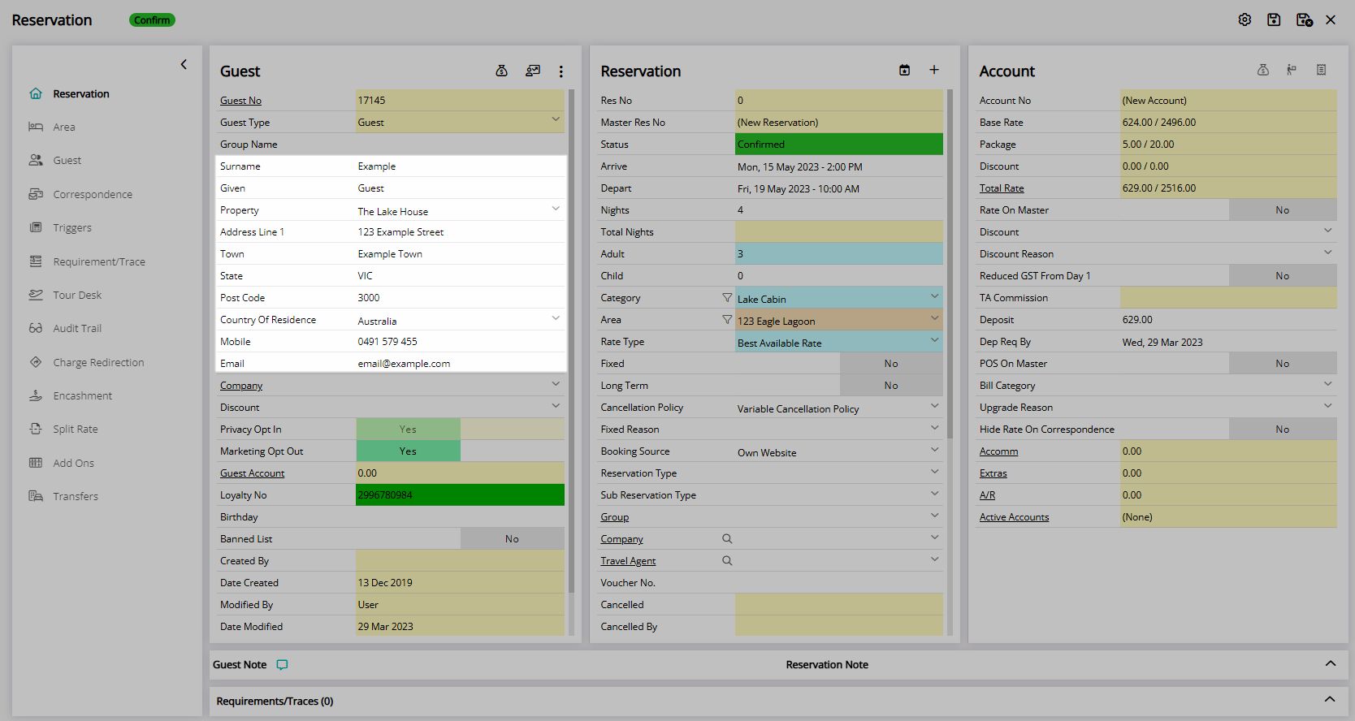
Task: Toggle Banned List No switch
Action: pos(512,538)
